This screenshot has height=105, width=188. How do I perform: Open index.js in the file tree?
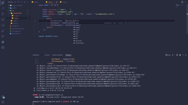tap(16, 23)
